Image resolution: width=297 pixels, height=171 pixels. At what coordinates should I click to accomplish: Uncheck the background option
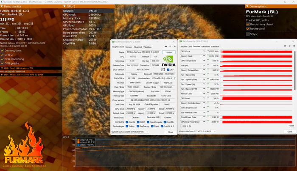pos(248,28)
